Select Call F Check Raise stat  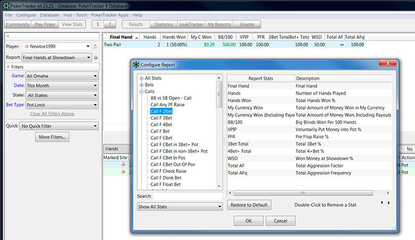point(168,171)
